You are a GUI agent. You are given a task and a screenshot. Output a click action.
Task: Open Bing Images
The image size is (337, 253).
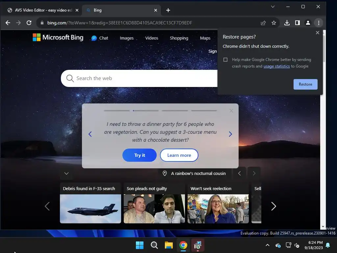[127, 38]
